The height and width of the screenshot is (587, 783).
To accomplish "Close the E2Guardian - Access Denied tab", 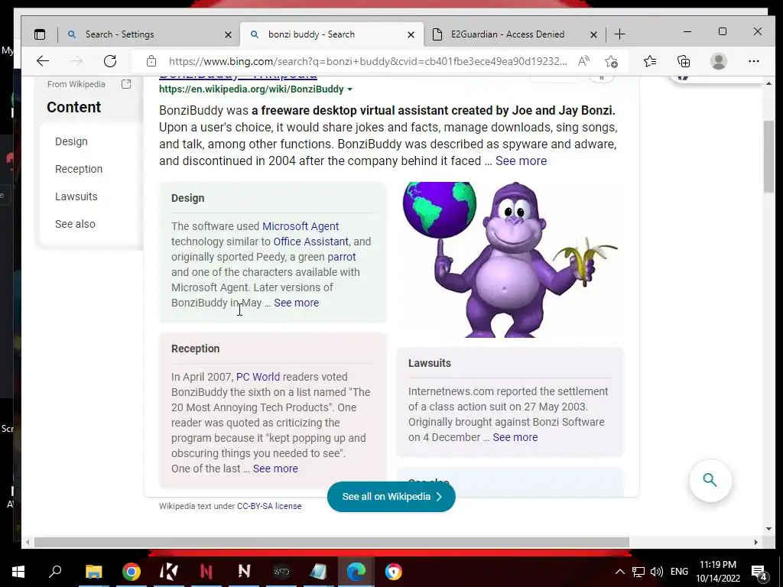I will click(x=593, y=34).
